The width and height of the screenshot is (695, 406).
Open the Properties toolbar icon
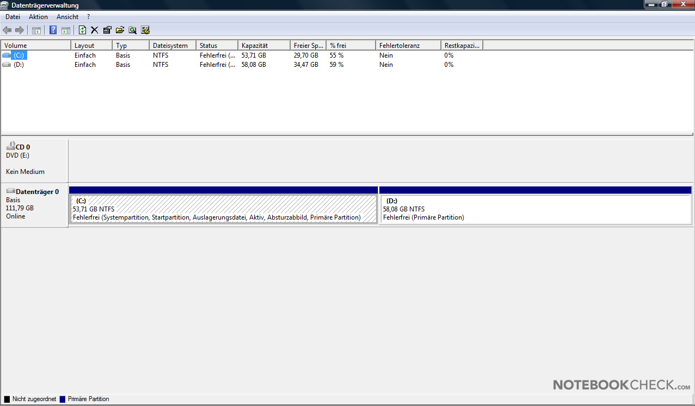107,30
